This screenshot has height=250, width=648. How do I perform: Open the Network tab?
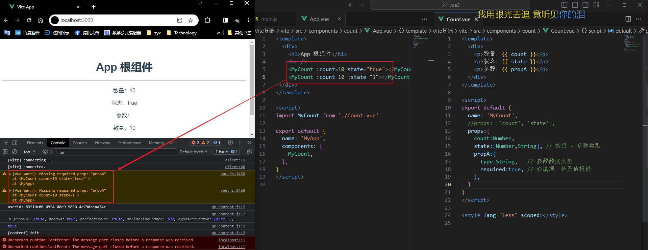103,143
